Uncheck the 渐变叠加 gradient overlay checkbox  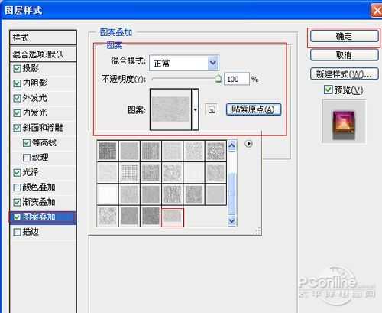tap(17, 203)
